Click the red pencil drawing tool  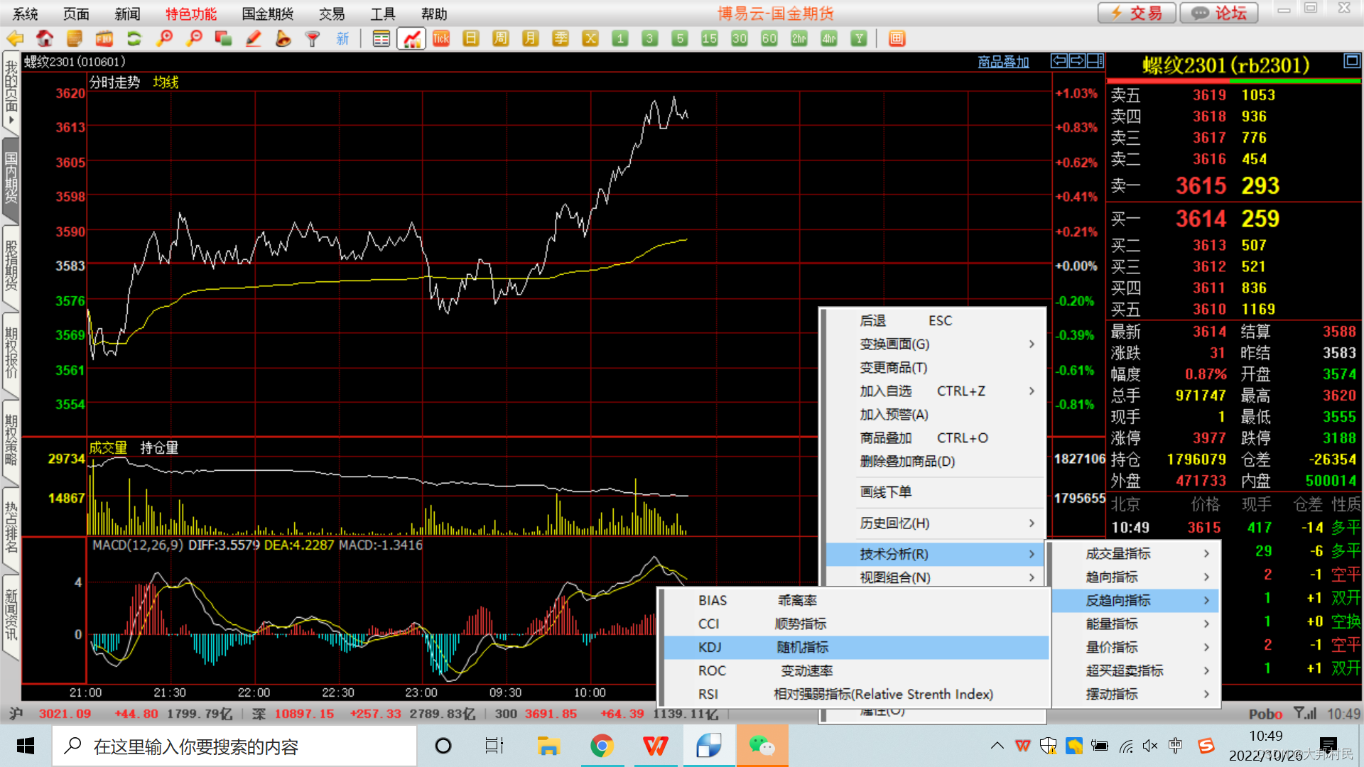click(x=253, y=38)
